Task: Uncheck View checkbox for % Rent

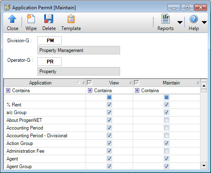Action: (x=109, y=105)
